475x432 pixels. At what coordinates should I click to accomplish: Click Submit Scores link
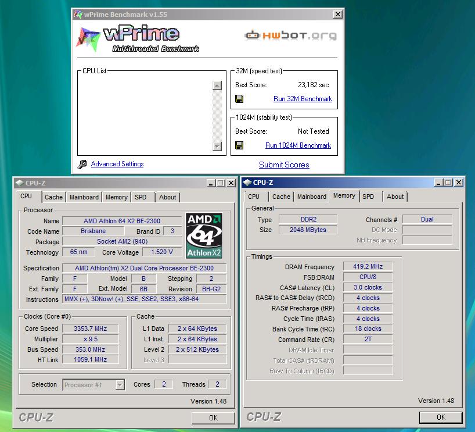click(x=284, y=165)
